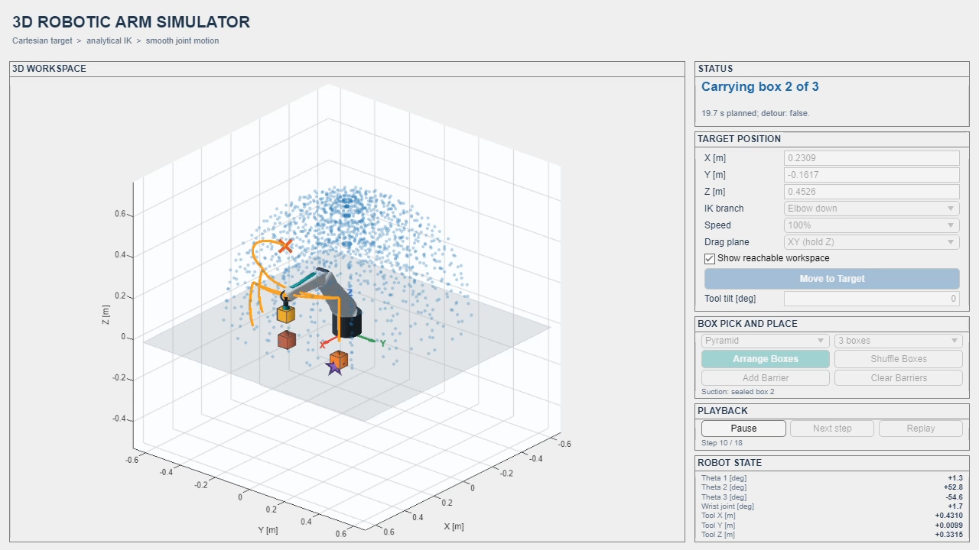The width and height of the screenshot is (979, 550).
Task: Click the Move to Target button
Action: click(x=832, y=279)
